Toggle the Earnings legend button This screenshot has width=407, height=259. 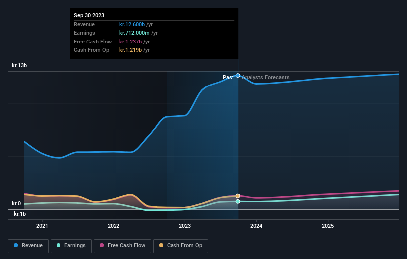71,246
